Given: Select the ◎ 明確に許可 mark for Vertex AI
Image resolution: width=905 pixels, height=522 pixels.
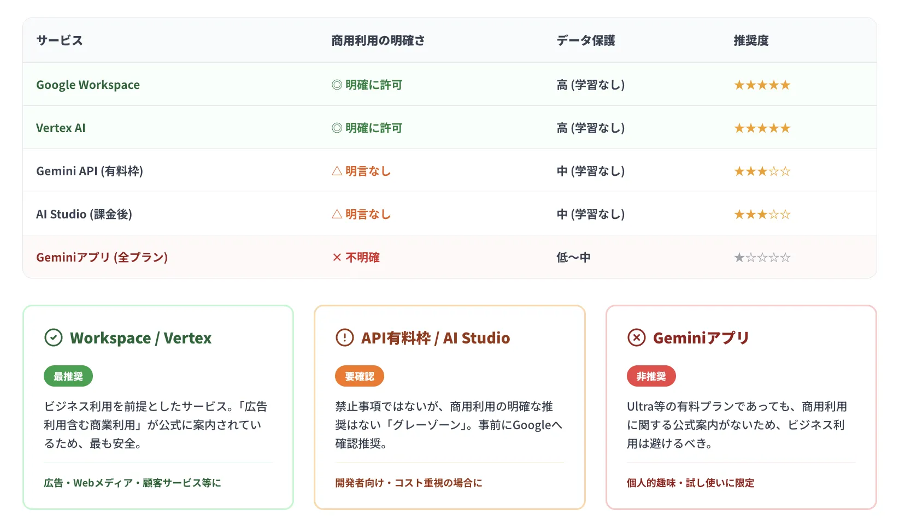Looking at the screenshot, I should pyautogui.click(x=366, y=127).
